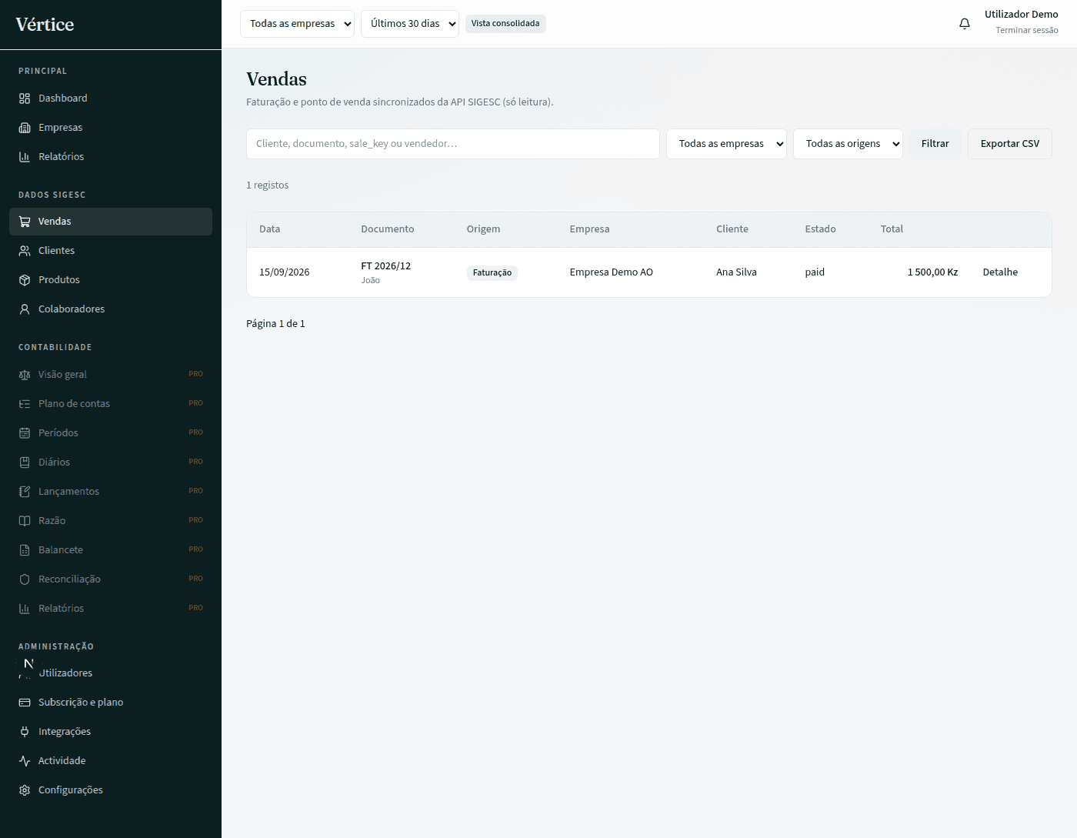Click the plug icon beside Integrações
This screenshot has height=838, width=1077.
coord(25,732)
